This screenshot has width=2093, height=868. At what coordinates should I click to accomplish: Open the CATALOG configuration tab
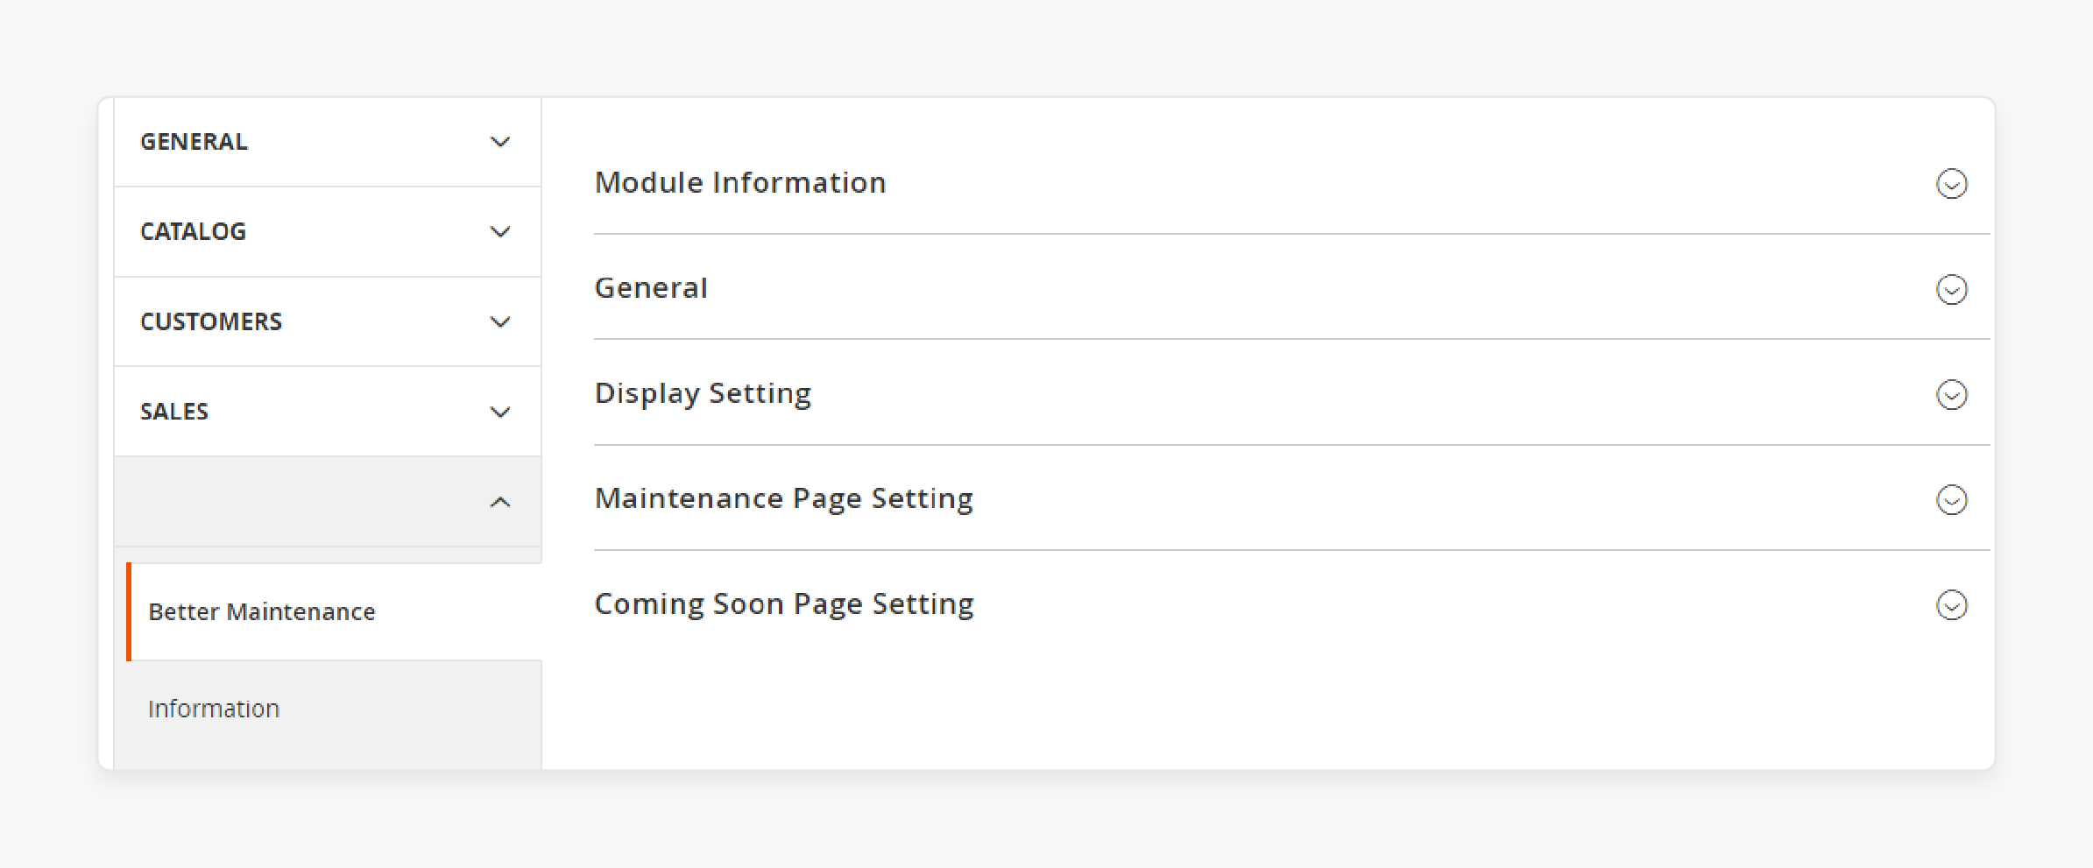(x=328, y=232)
